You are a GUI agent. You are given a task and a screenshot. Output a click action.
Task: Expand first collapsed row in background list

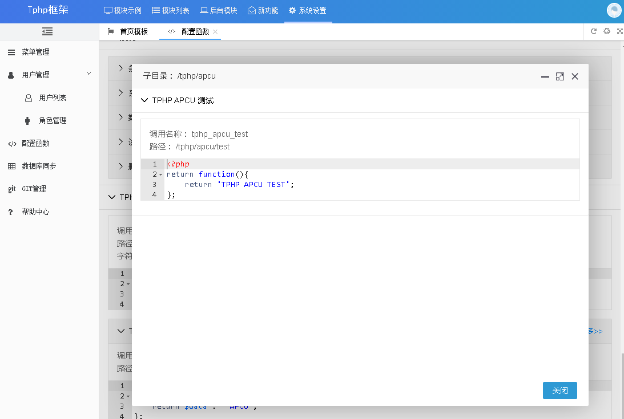tap(121, 68)
